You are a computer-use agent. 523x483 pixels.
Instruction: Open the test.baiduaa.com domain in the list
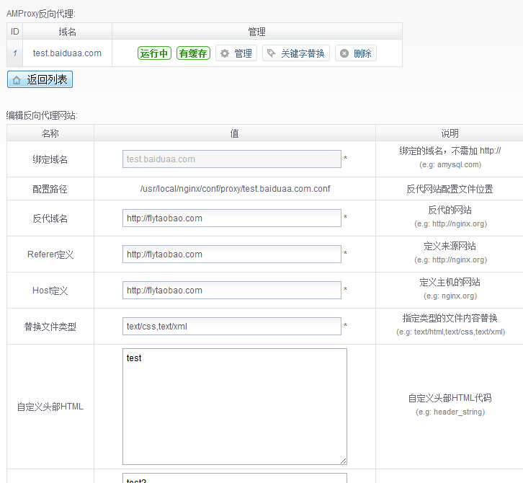pos(67,53)
